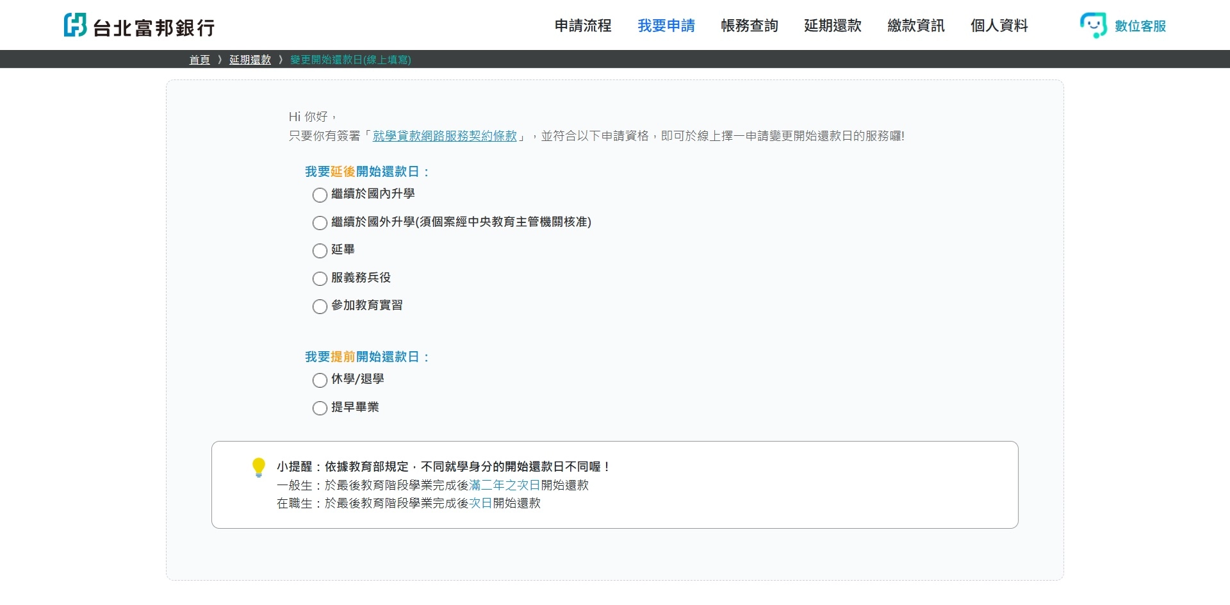The image size is (1230, 605).
Task: Open 就學貸款網路服務契約條款 link
Action: (445, 136)
